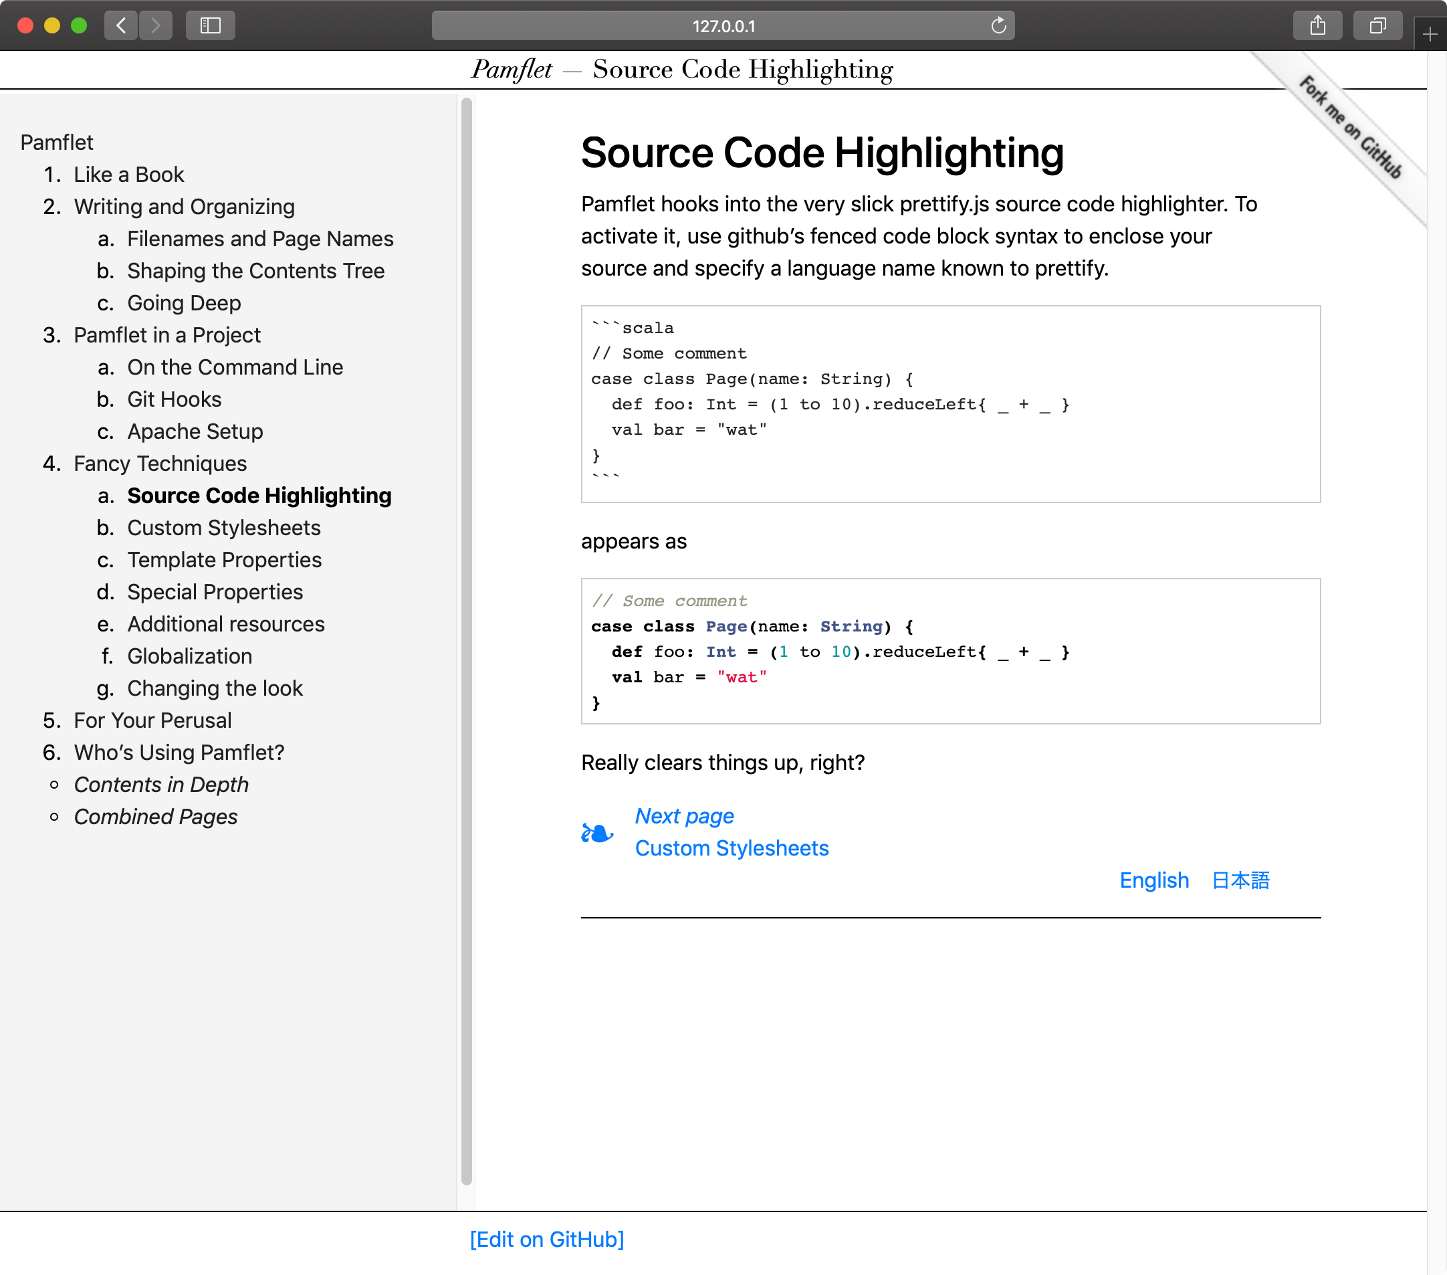The width and height of the screenshot is (1447, 1275).
Task: Open the Pamflet root contents link
Action: click(x=57, y=142)
